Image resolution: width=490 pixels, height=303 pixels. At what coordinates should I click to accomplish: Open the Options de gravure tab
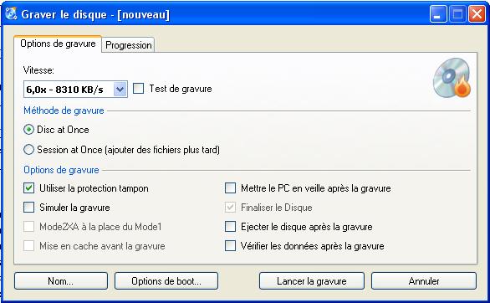pyautogui.click(x=58, y=44)
